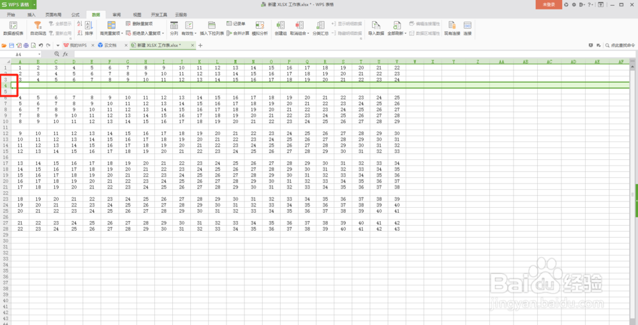Screen dimensions: 638x325
Task: Sort ascending with the A-Z icon
Action: pos(79,24)
